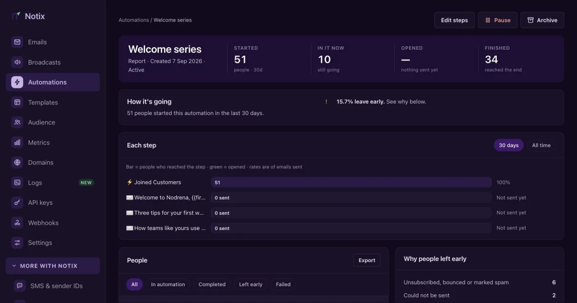The image size is (577, 303).
Task: Click the archive box icon
Action: [531, 20]
